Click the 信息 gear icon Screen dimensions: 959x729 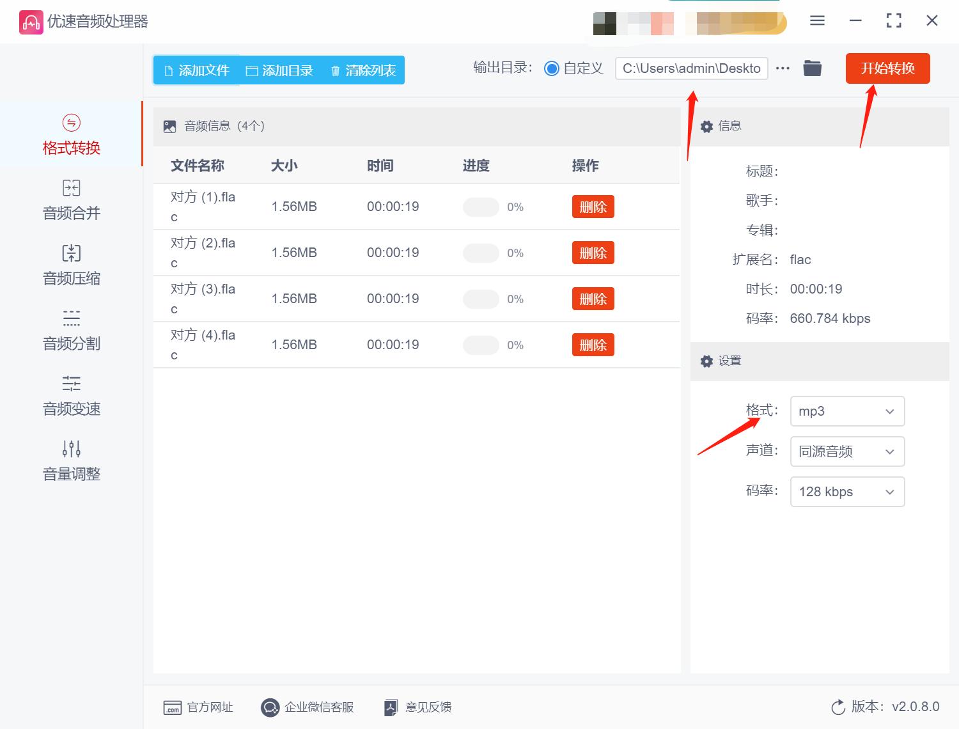[x=706, y=126]
